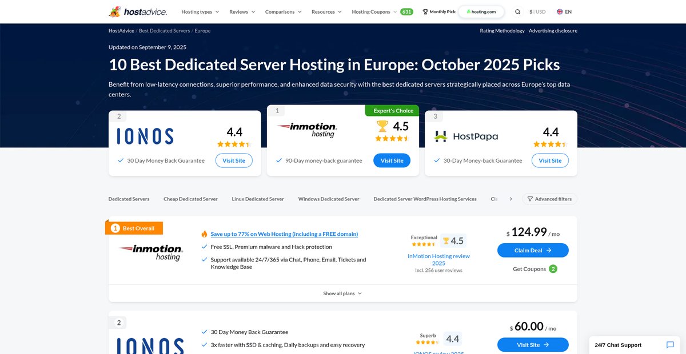Open Save up to 77% on Web Hosting link
Screen dimensions: 686x354
click(284, 234)
